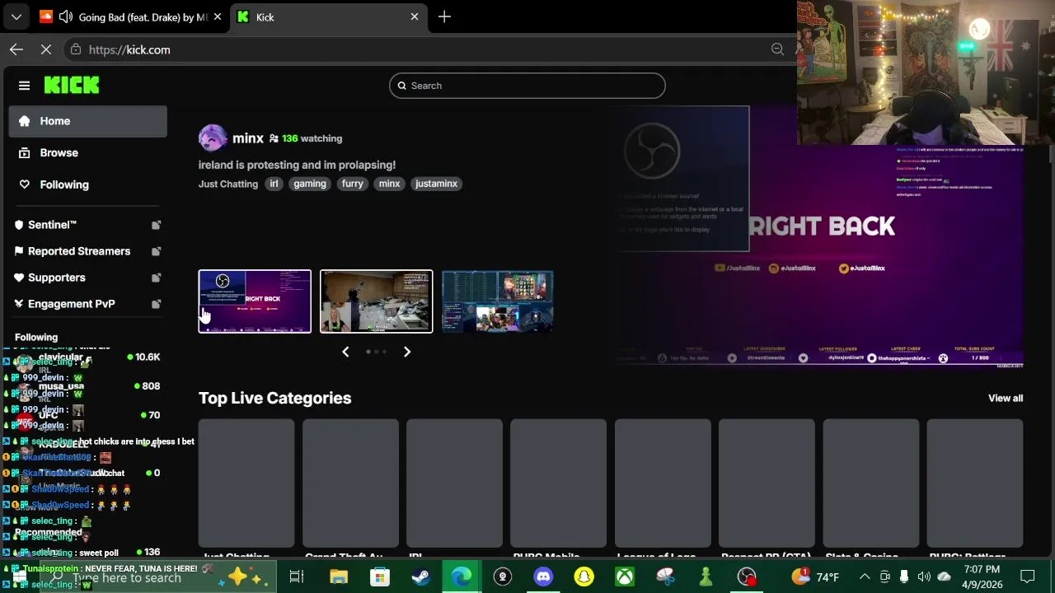Click external link icon beside Reported Streamers
Image resolution: width=1055 pixels, height=593 pixels.
tap(157, 251)
